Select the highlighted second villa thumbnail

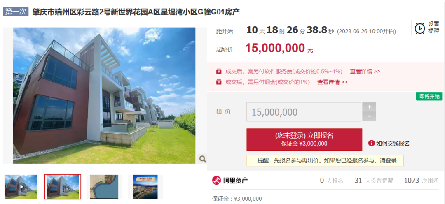63,186
